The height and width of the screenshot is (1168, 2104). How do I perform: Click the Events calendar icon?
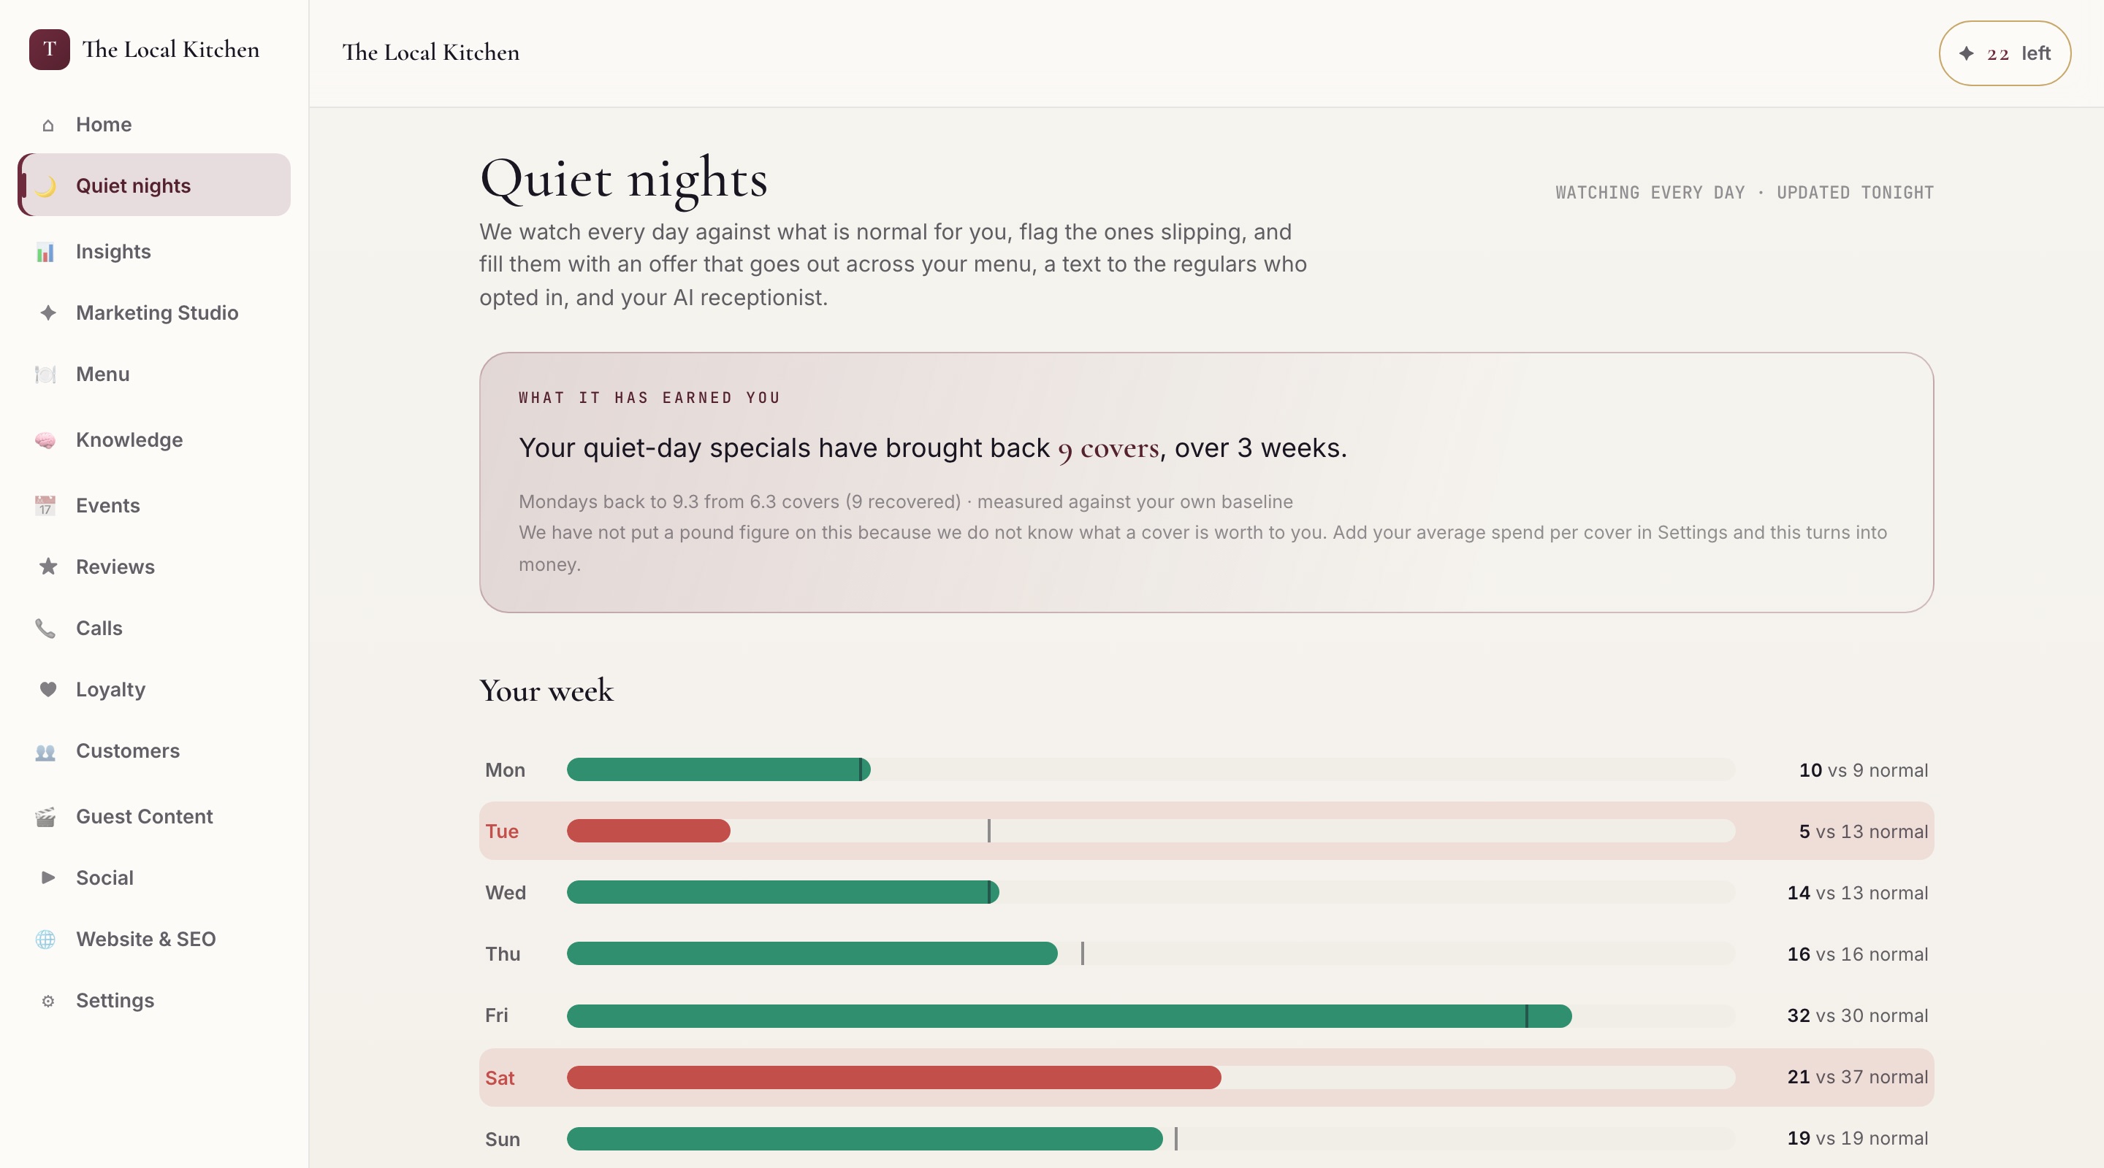click(x=46, y=506)
